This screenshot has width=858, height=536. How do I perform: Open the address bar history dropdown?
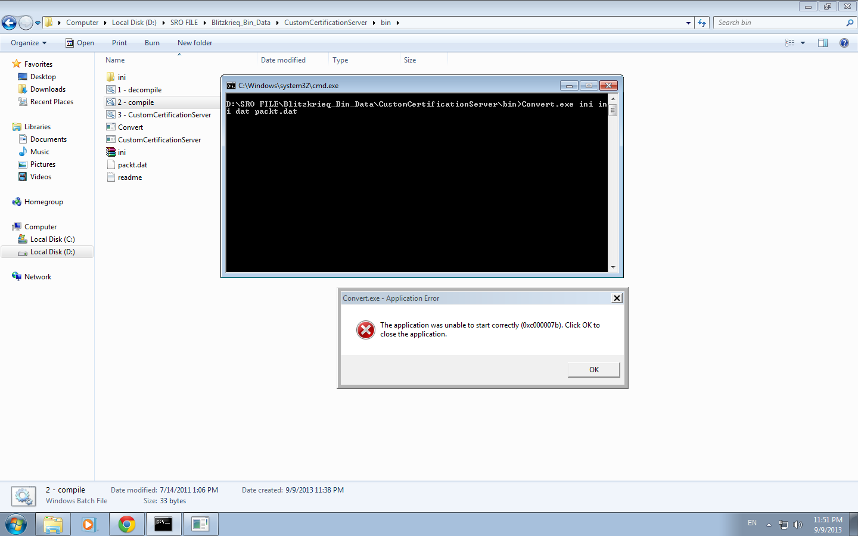pos(688,23)
